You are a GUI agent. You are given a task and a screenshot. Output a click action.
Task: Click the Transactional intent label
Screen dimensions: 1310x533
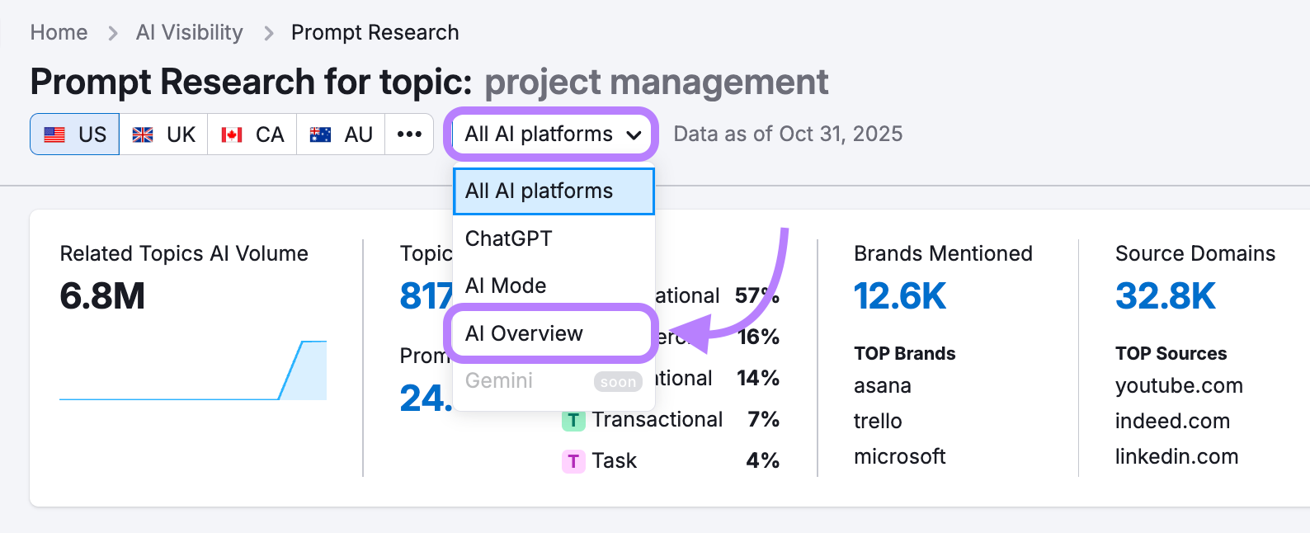657,420
